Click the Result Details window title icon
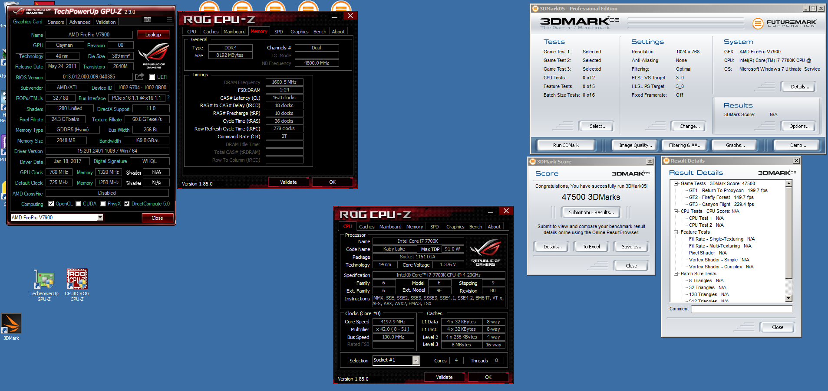The height and width of the screenshot is (391, 828). pos(666,161)
